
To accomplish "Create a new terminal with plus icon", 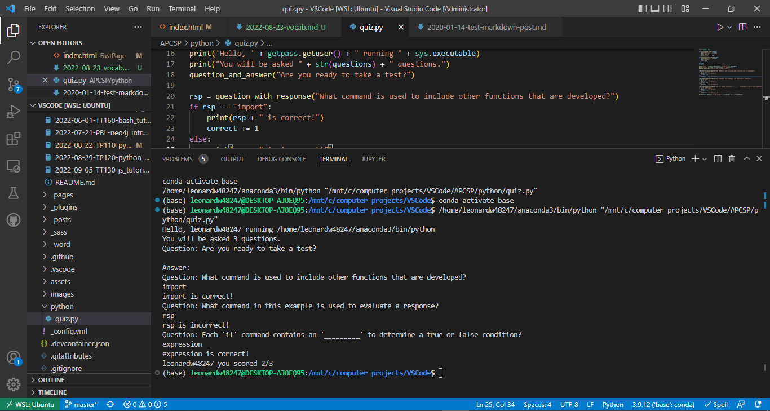I will (x=695, y=159).
